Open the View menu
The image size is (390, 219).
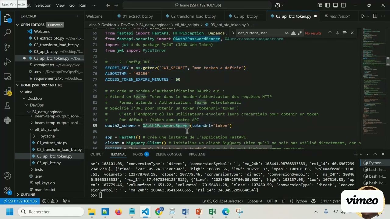click(x=60, y=5)
